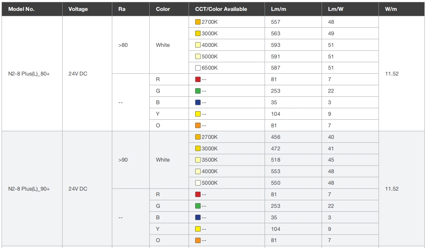Click the yellow 3000K swatch in the 90+ model rows

click(198, 148)
